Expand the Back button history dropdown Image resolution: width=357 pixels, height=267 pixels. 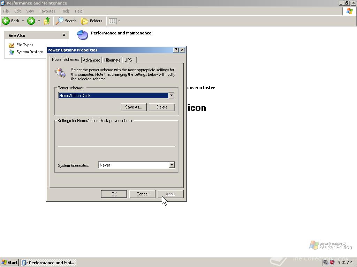[x=22, y=21]
